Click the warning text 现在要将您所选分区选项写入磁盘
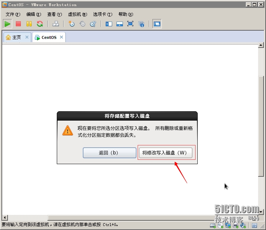Viewport: 266px width, 230px height. [114, 128]
